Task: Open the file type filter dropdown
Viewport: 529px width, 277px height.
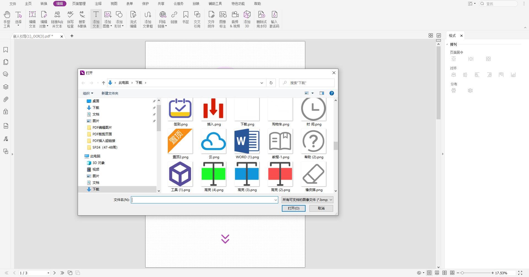Action: point(307,200)
